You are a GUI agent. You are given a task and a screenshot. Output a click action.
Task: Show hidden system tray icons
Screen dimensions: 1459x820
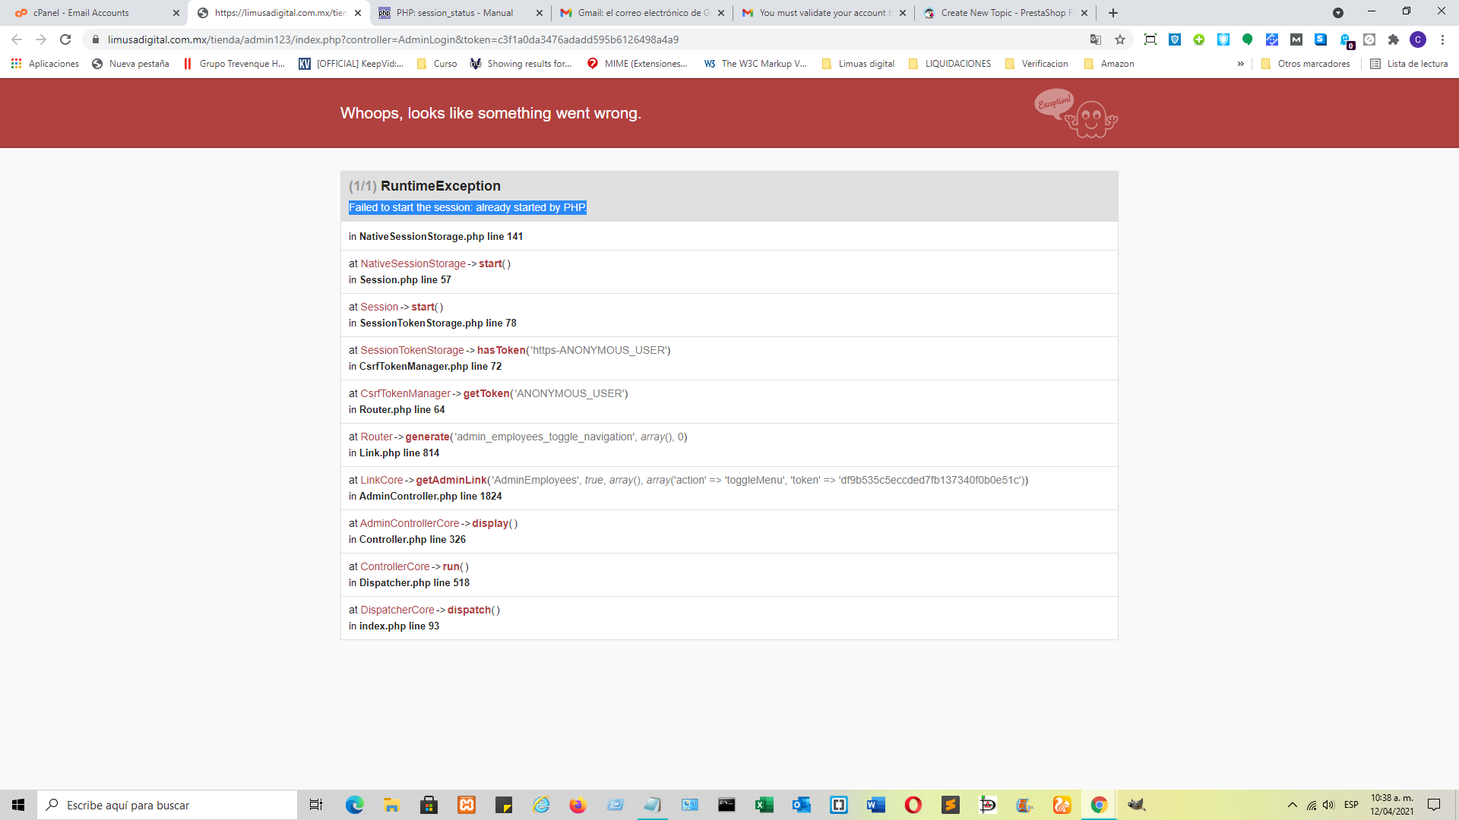coord(1292,805)
